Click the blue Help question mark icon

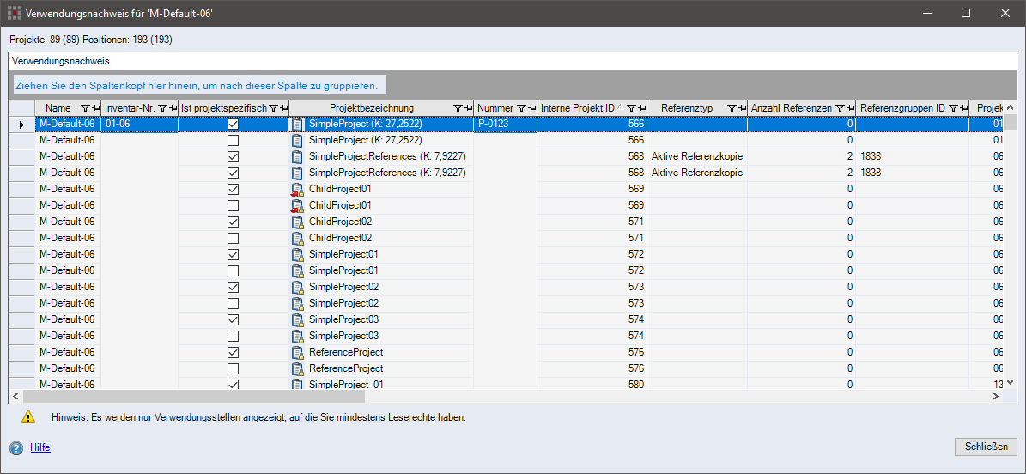[x=16, y=448]
